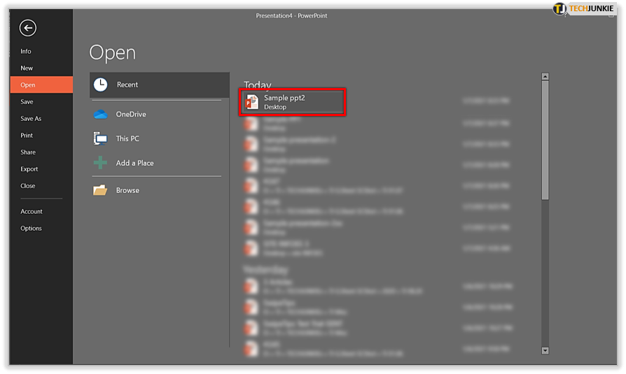Click the Browse folder icon
The width and height of the screenshot is (626, 374).
(100, 190)
